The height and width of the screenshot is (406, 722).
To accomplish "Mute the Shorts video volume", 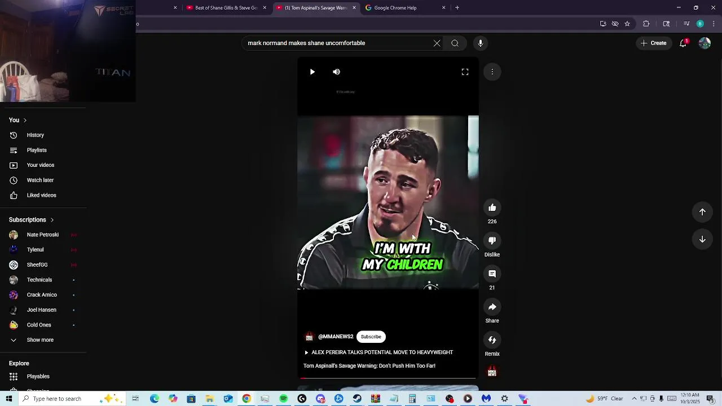I will click(336, 72).
